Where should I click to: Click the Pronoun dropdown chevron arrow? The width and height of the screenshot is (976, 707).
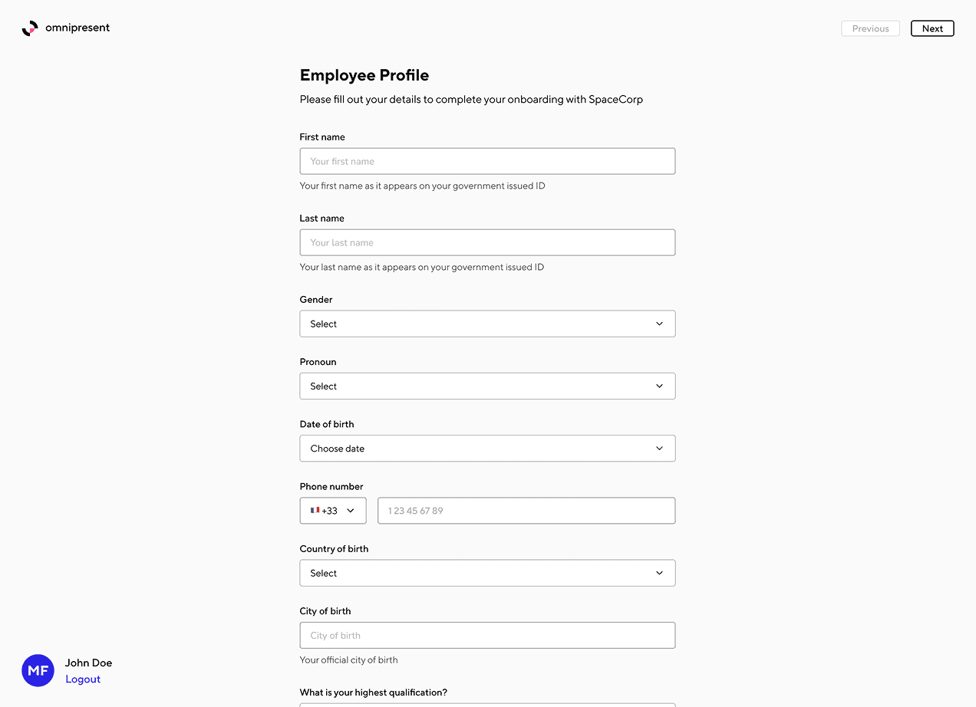[x=659, y=386]
